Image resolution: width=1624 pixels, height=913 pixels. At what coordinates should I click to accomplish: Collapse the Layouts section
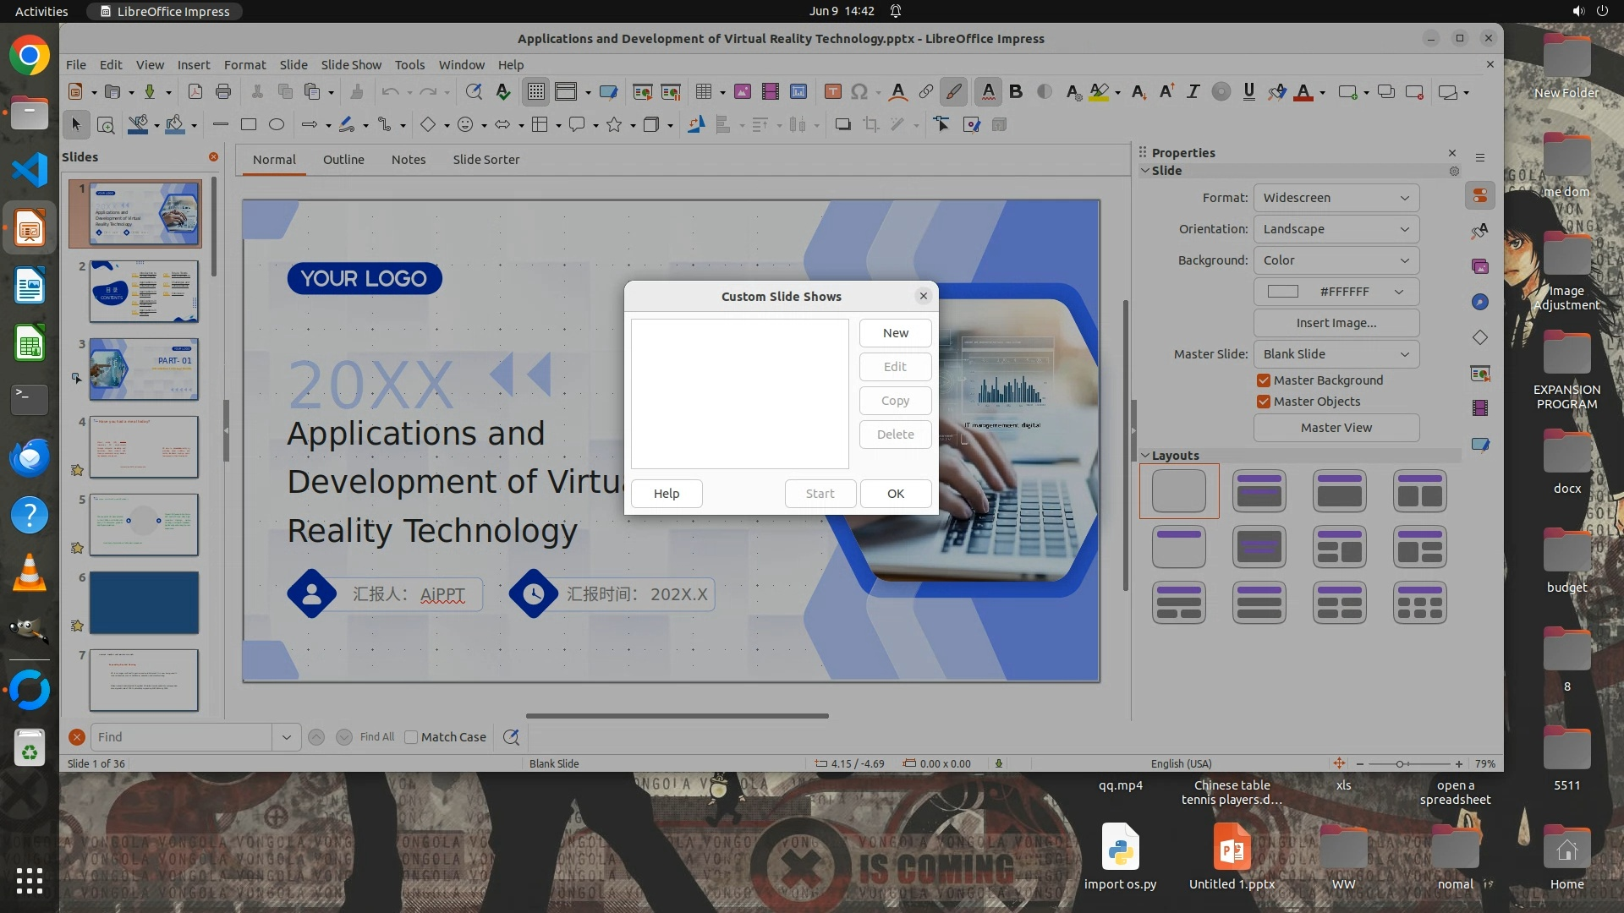click(x=1145, y=455)
